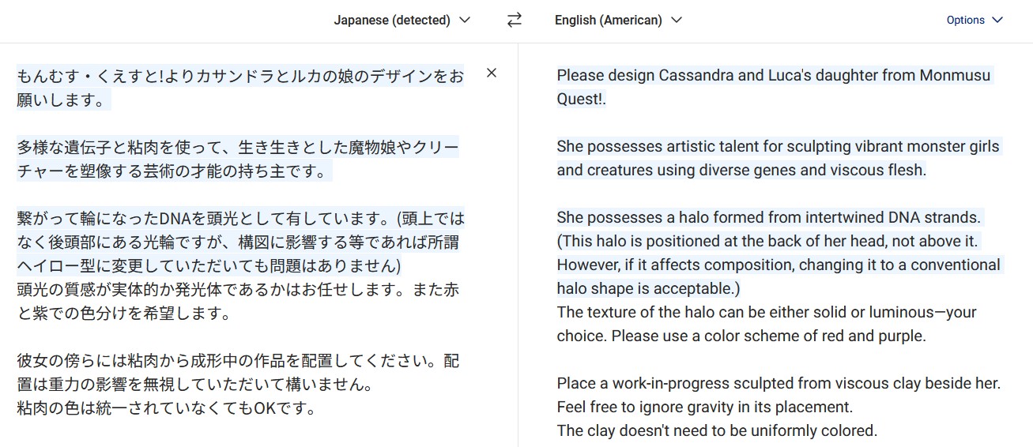Click the chevron beside Japanese (detected)
The width and height of the screenshot is (1033, 447).
pyautogui.click(x=465, y=21)
